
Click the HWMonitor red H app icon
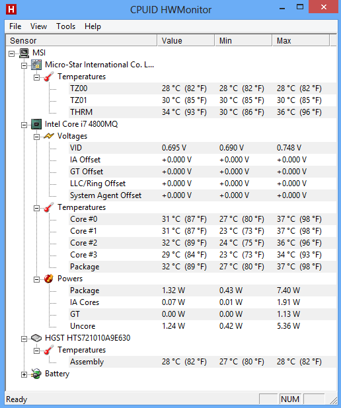(11, 10)
